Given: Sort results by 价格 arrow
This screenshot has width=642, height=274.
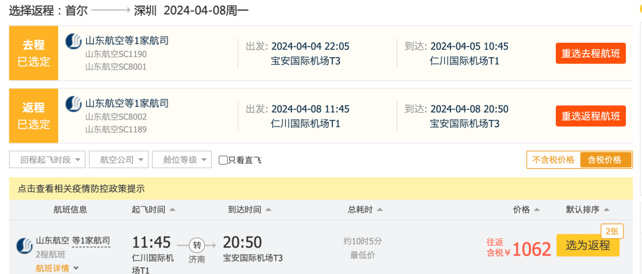Looking at the screenshot, I should 537,210.
